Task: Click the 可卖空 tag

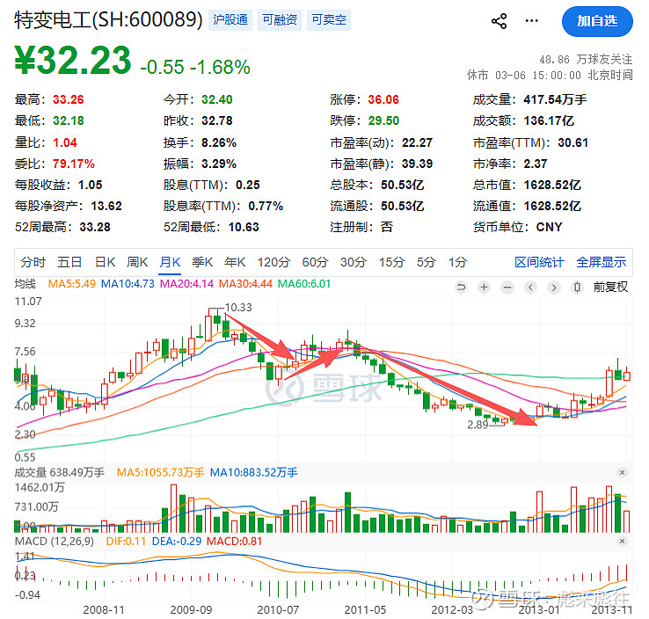Action: tap(329, 20)
